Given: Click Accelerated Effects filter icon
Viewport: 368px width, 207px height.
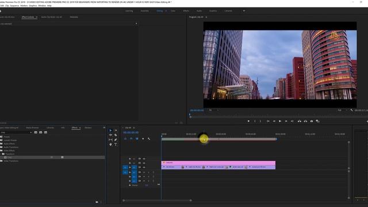Looking at the screenshot, I should pos(36,132).
